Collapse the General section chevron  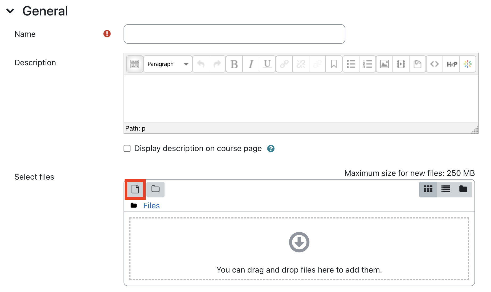click(10, 11)
